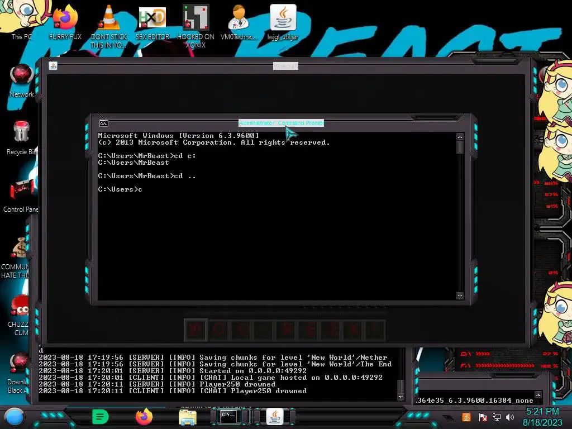The height and width of the screenshot is (429, 572).
Task: Show hidden tray icons arrow
Action: (x=449, y=418)
